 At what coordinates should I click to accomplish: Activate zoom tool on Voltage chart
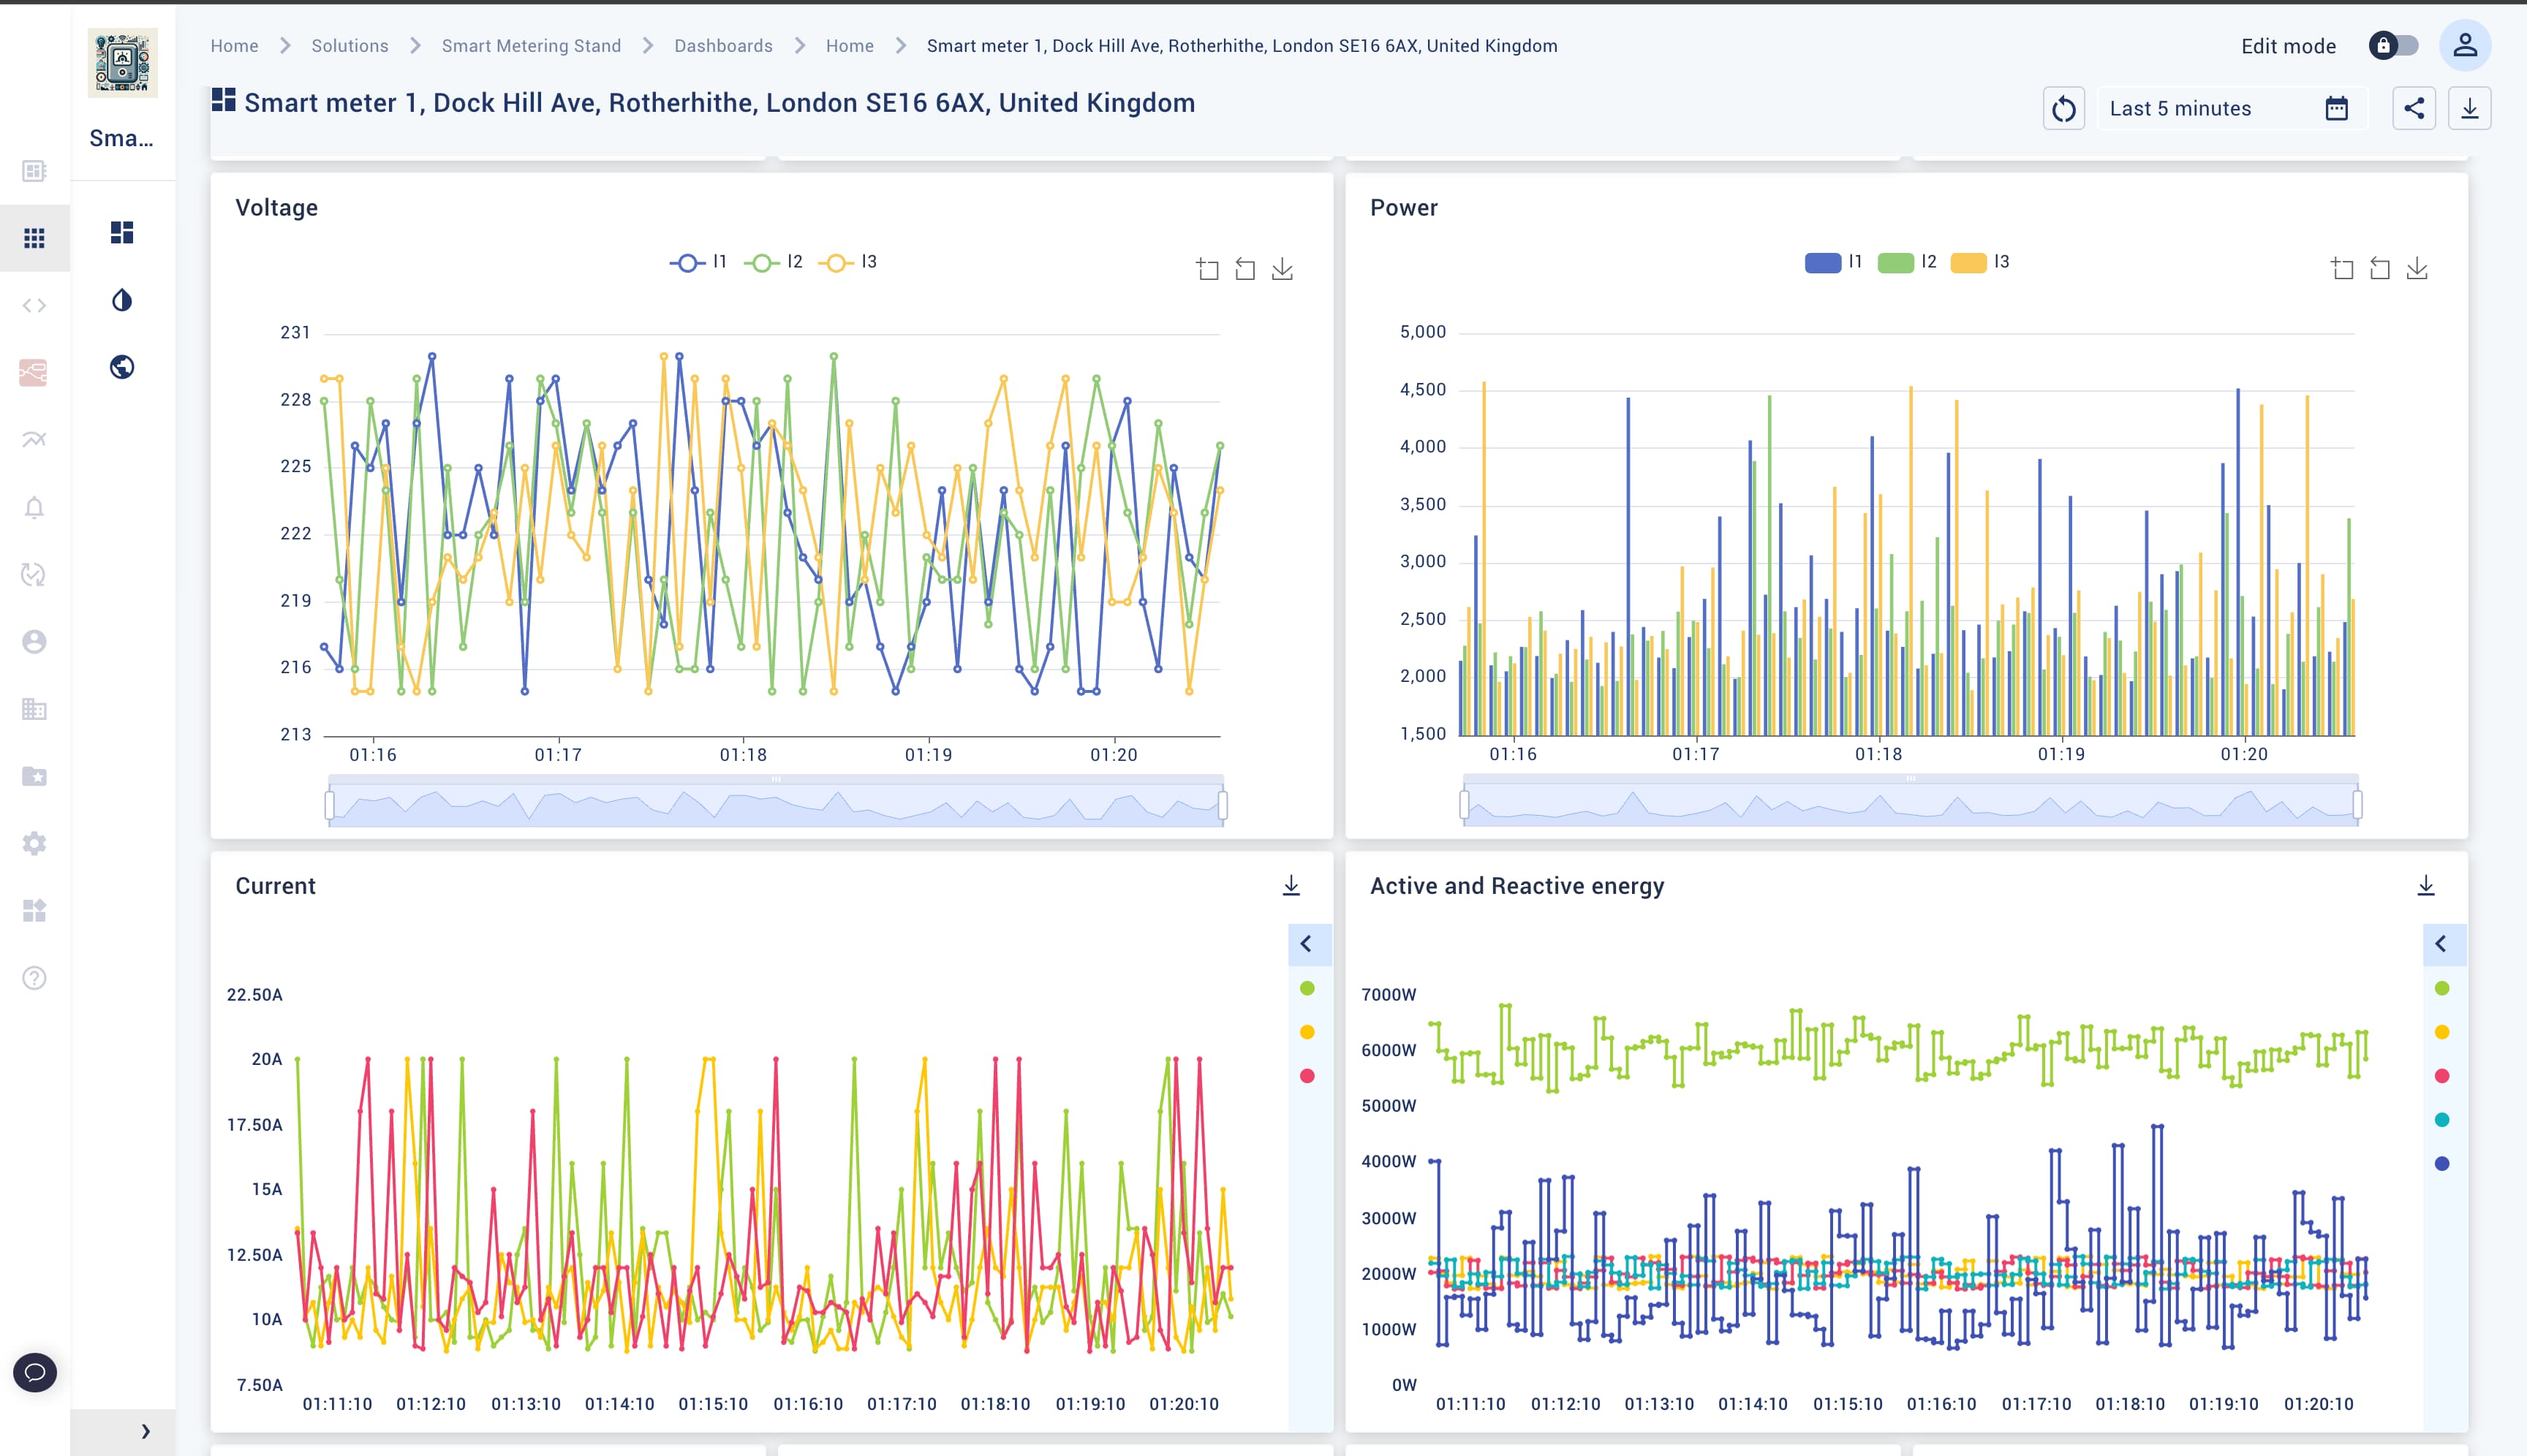[1207, 269]
